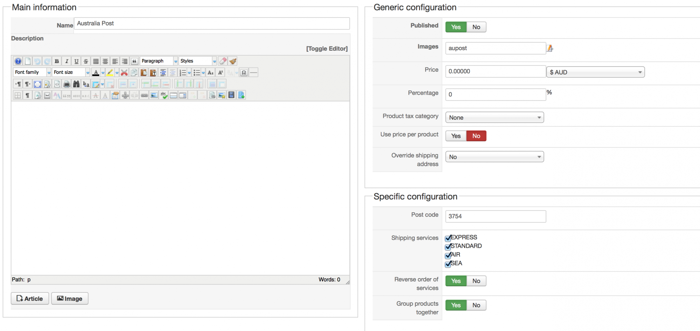Open the text highlight color picker

(x=117, y=72)
